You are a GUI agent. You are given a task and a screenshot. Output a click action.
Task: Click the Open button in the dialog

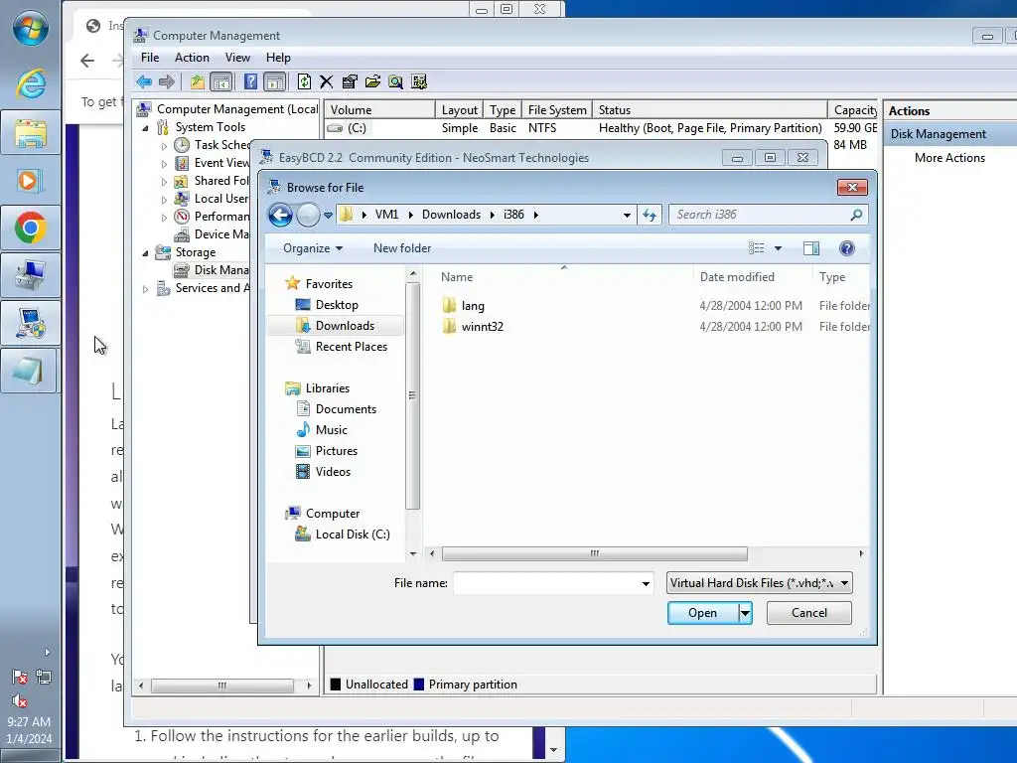click(702, 613)
